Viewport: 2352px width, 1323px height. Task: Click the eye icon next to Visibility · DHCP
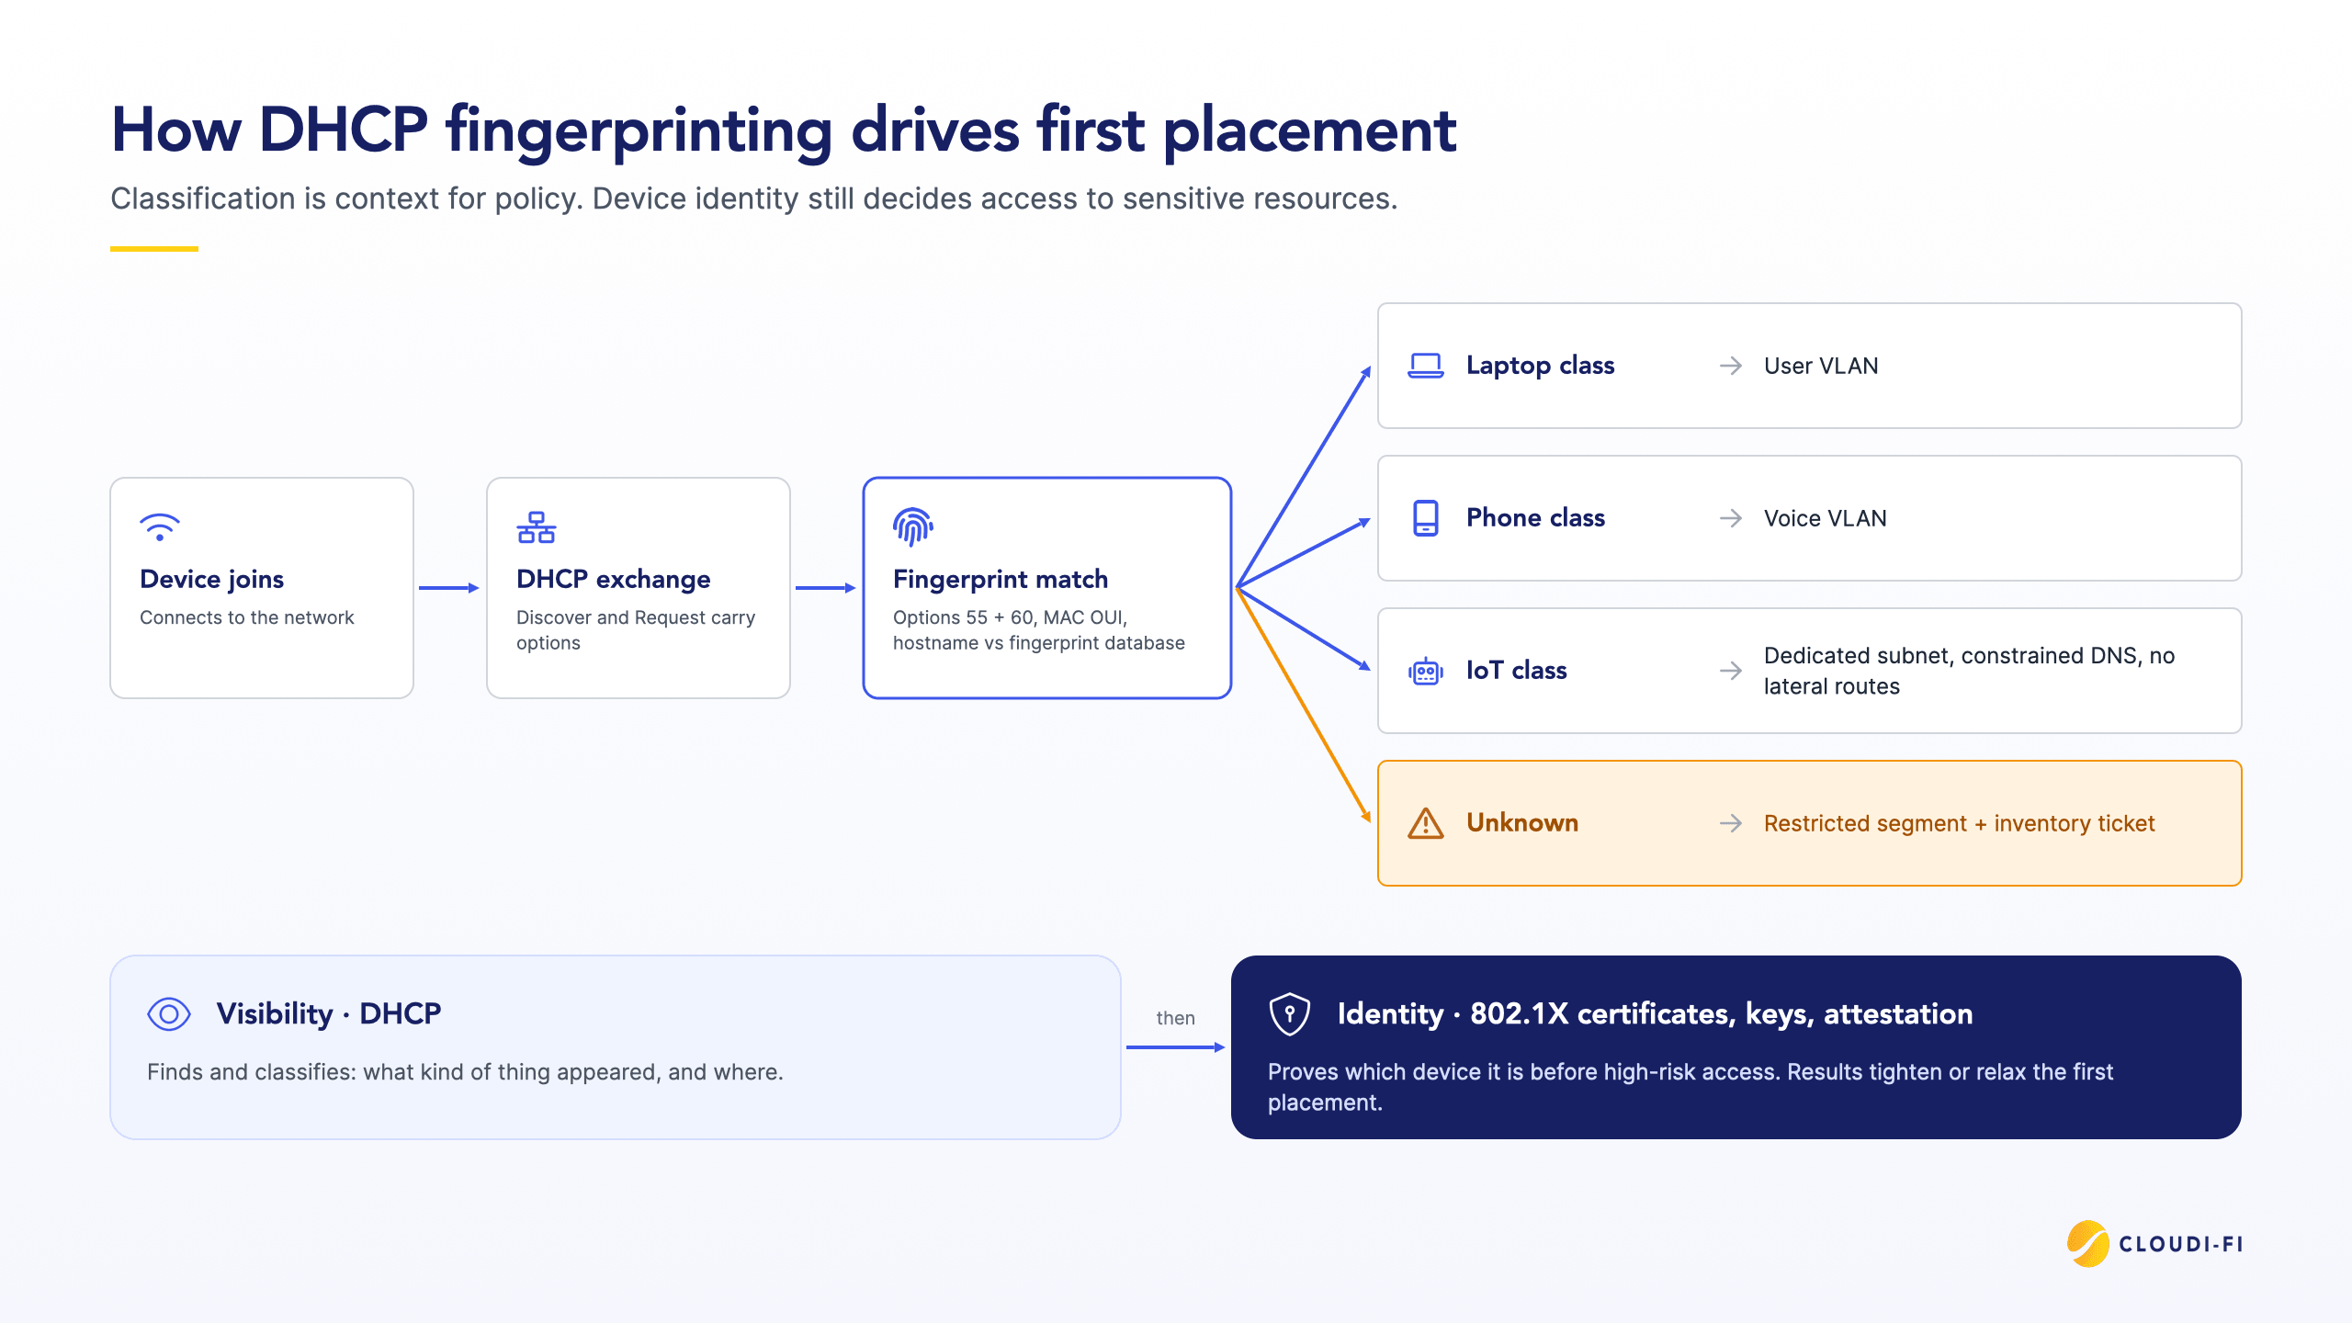click(x=169, y=1014)
